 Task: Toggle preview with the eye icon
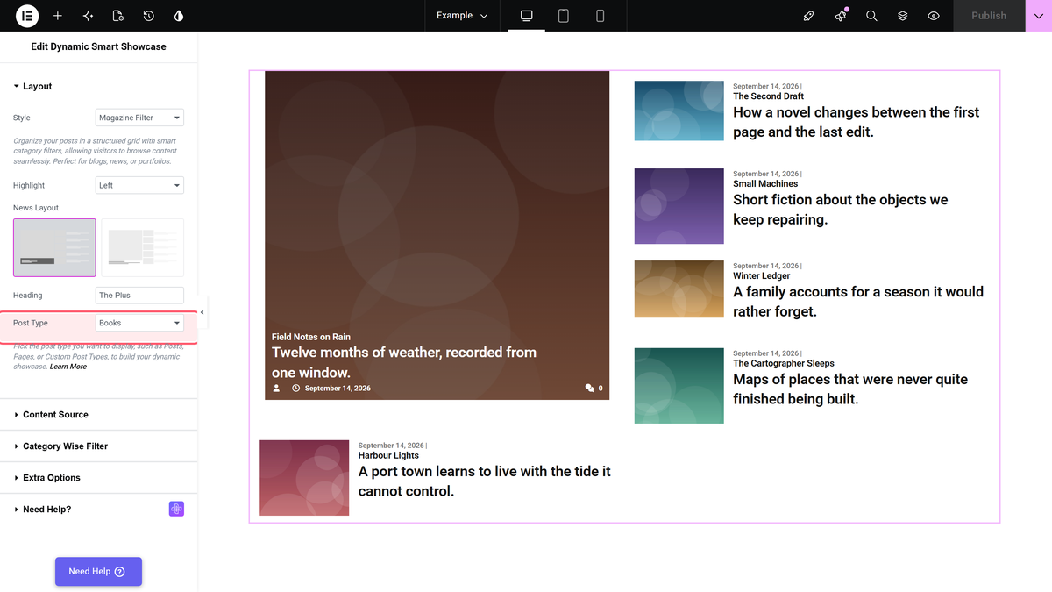click(x=934, y=16)
